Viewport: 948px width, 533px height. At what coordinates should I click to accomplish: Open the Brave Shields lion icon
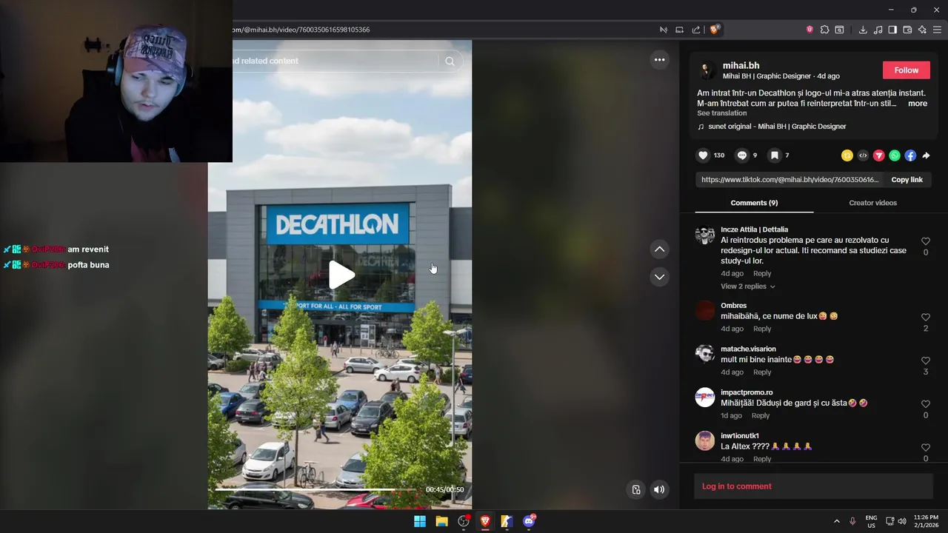(715, 30)
